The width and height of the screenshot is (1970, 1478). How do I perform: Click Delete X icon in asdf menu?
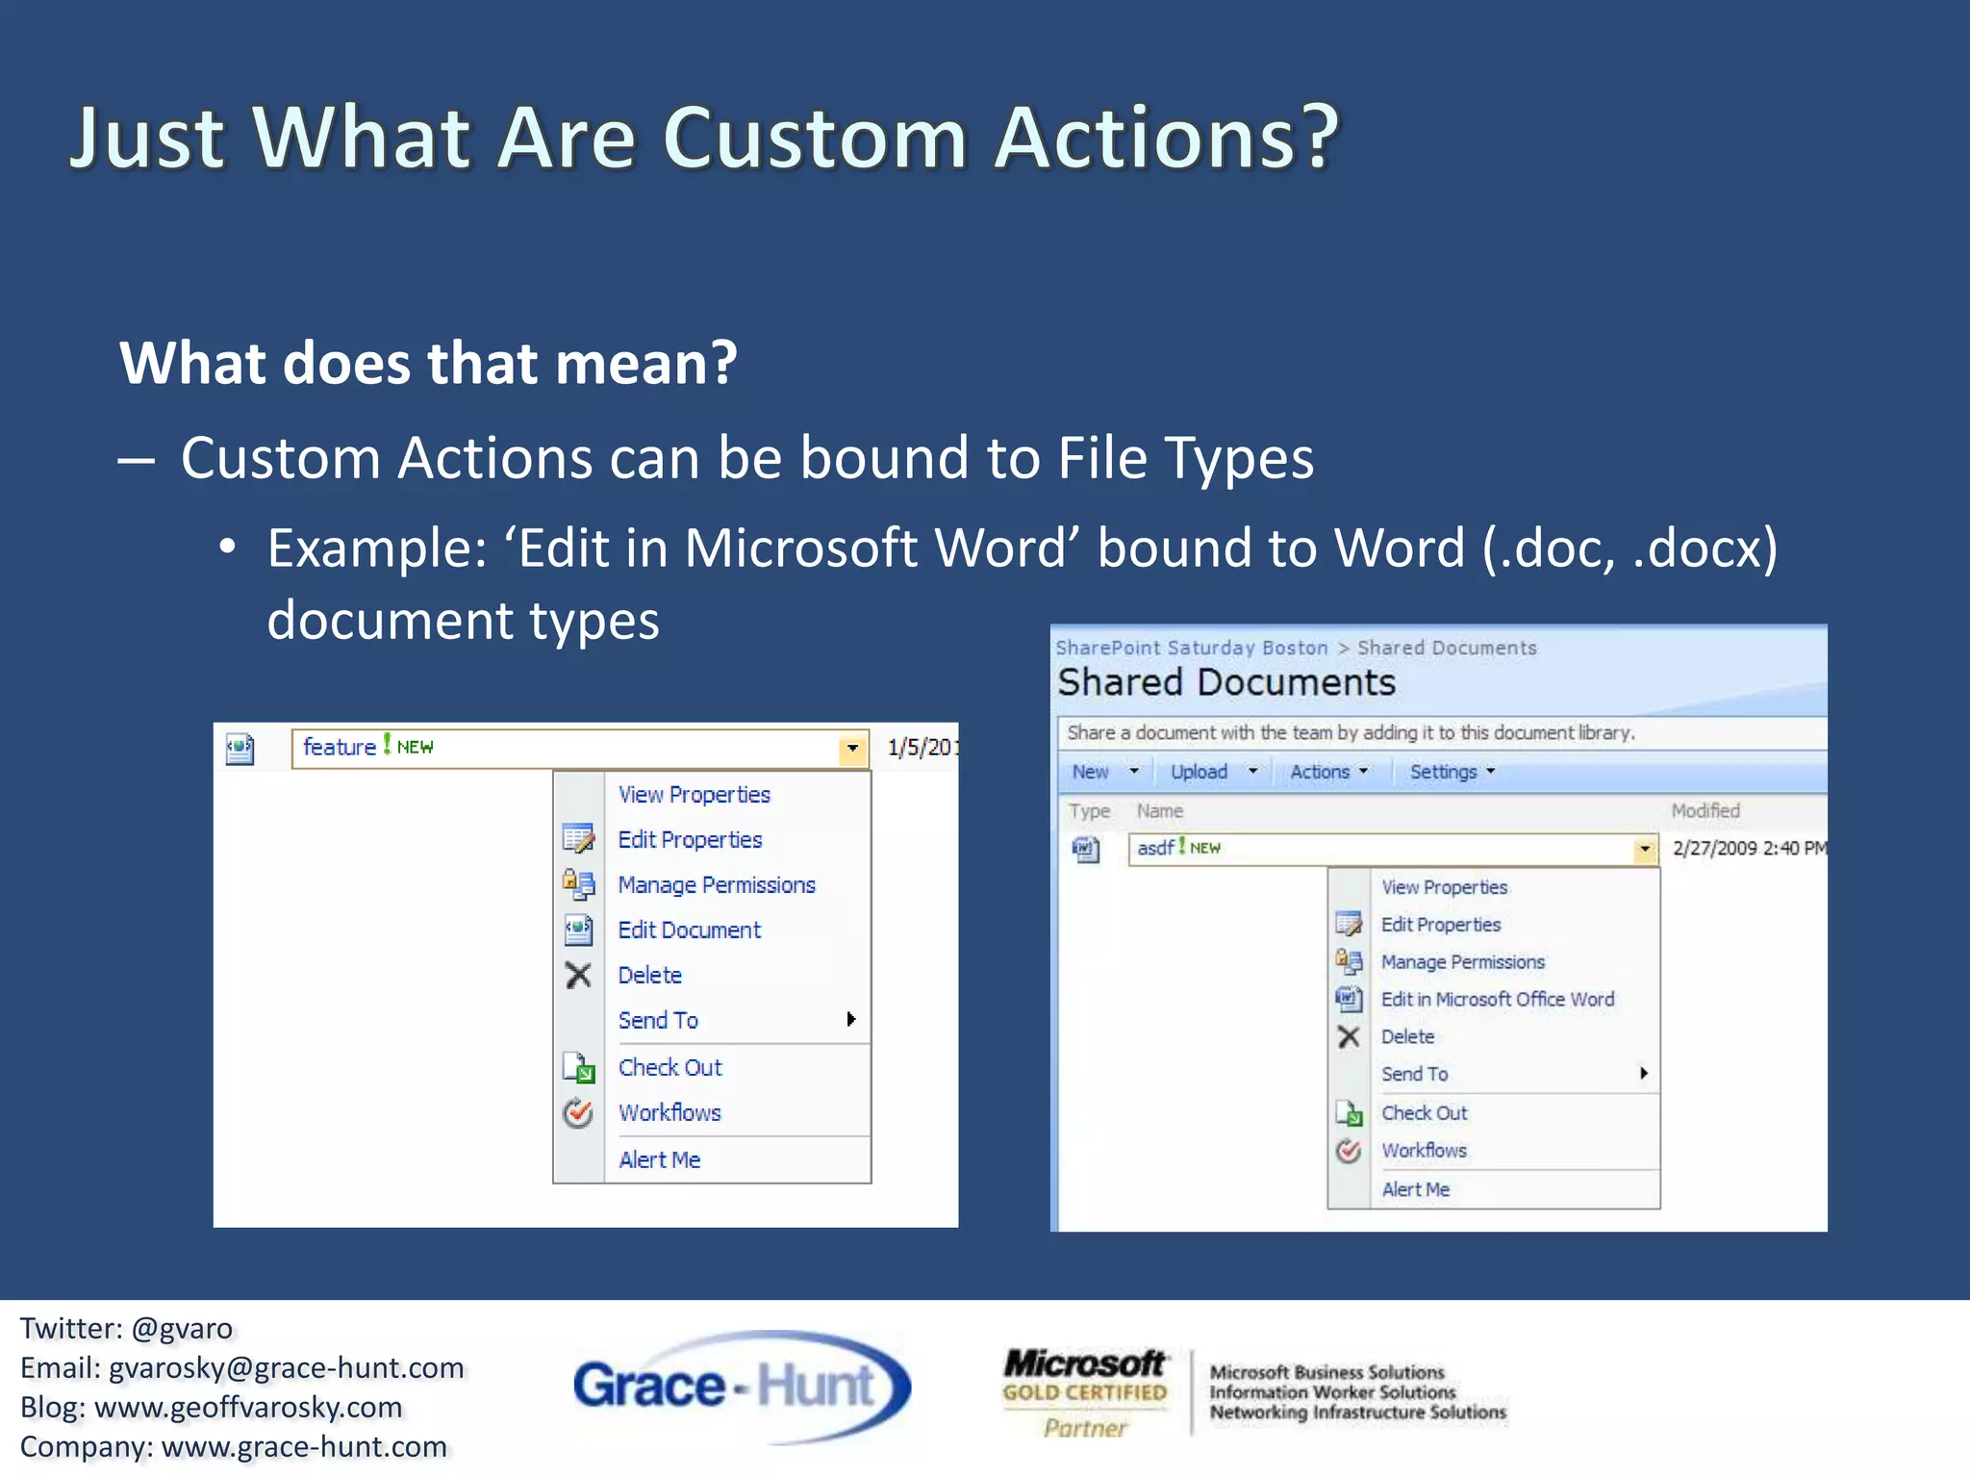pos(1349,1036)
